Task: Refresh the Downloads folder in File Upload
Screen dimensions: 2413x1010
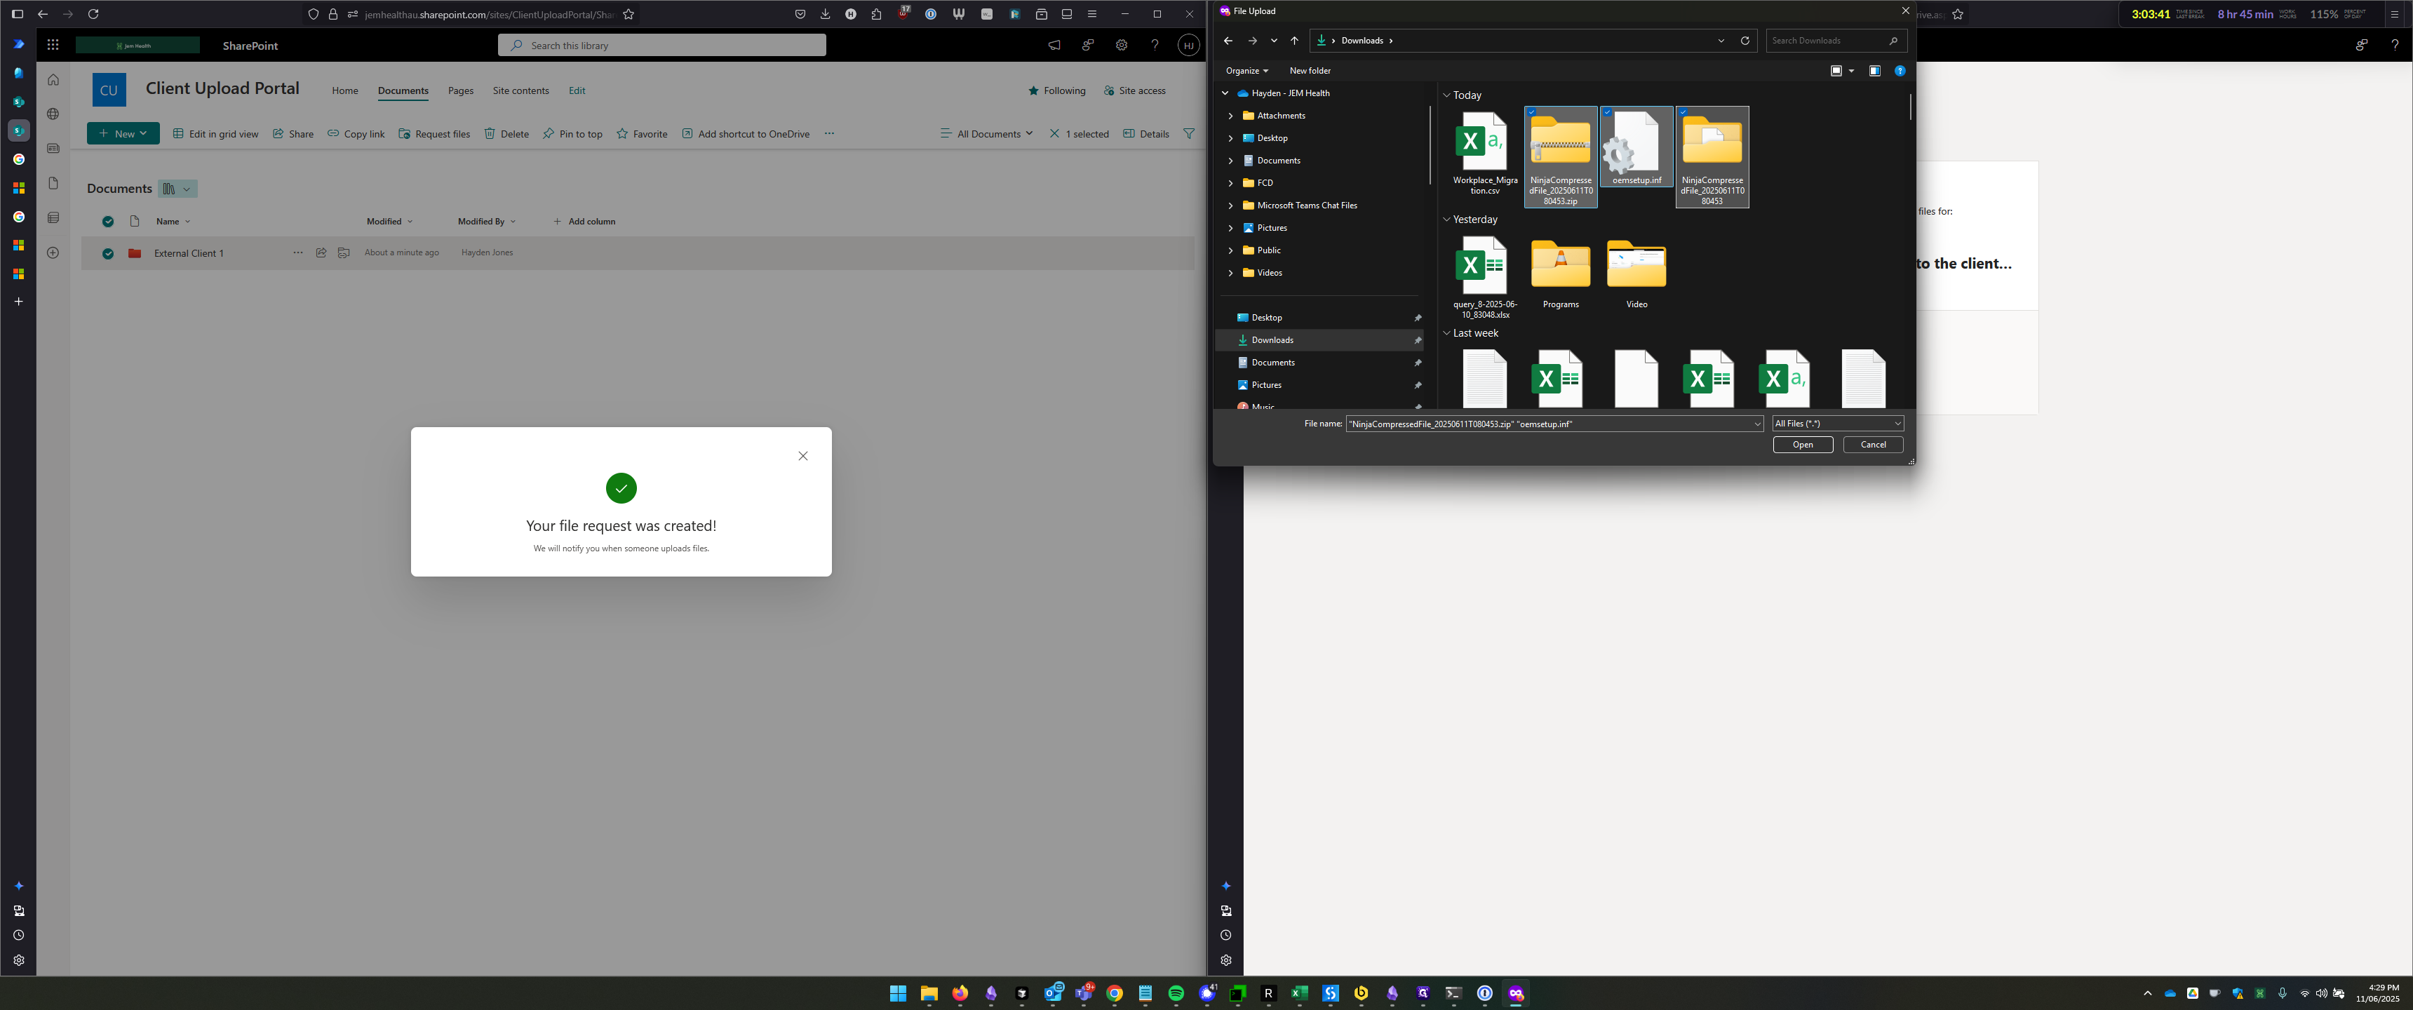Action: [1745, 40]
